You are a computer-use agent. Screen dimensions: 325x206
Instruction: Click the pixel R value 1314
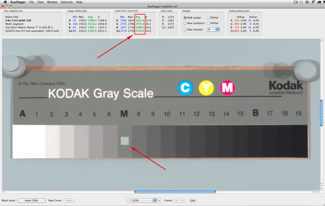coord(171,17)
